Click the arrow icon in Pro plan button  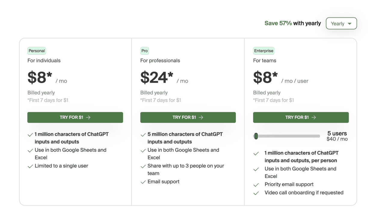201,117
